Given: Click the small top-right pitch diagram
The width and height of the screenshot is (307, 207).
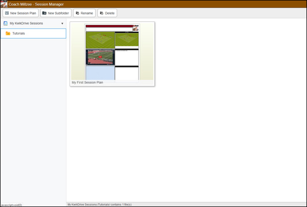Looking at the screenshot, I should [x=126, y=39].
